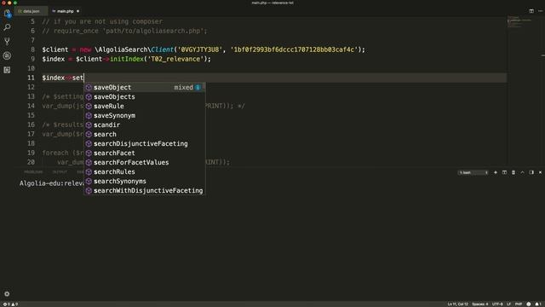The height and width of the screenshot is (307, 545).
Task: Open the Manage gear in activity bar
Action: (x=7, y=293)
